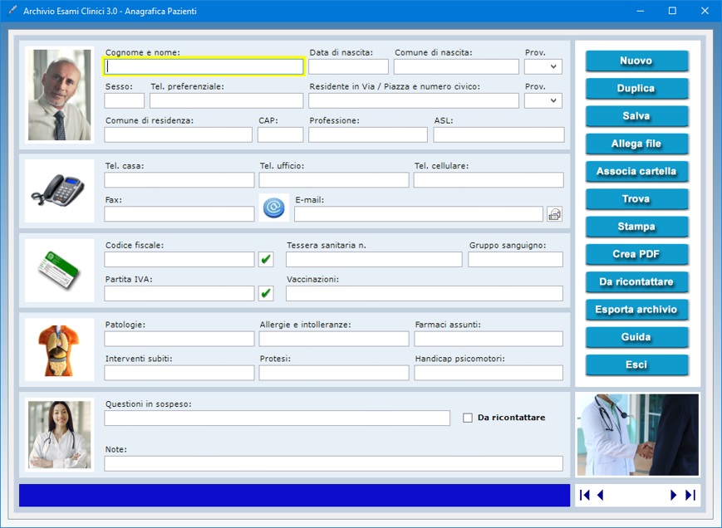Click the patient photo thumbnail
This screenshot has width=722, height=528.
tap(59, 95)
